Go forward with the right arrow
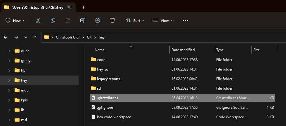The image size is (286, 126). click(x=16, y=37)
